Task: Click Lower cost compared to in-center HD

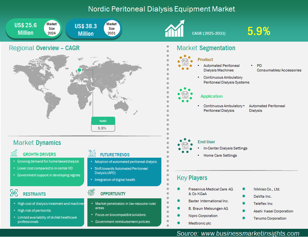Action: pyautogui.click(x=45, y=168)
